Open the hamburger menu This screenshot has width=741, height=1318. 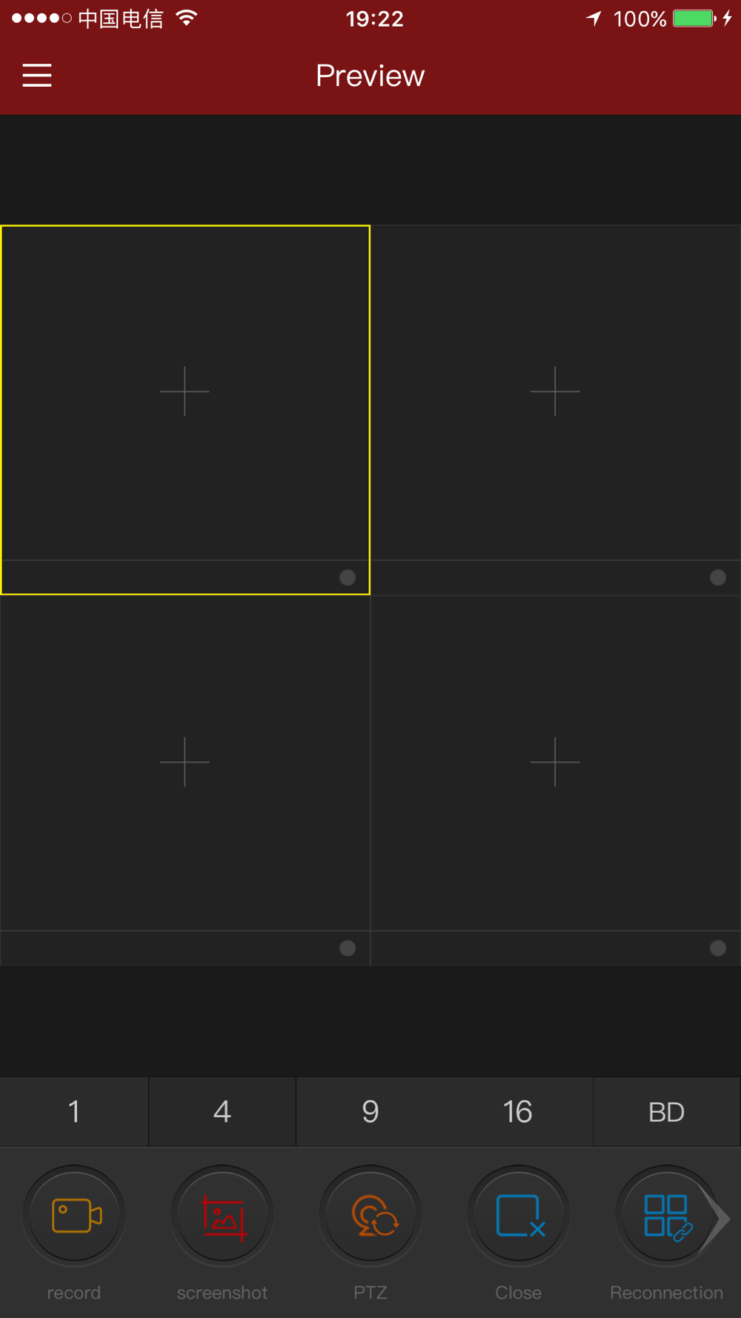37,76
